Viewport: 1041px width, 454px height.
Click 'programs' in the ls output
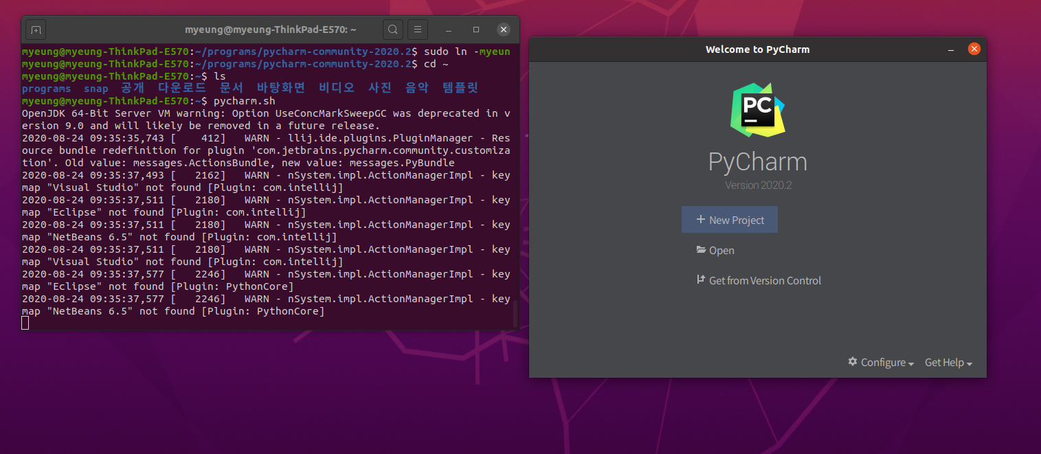click(x=46, y=89)
